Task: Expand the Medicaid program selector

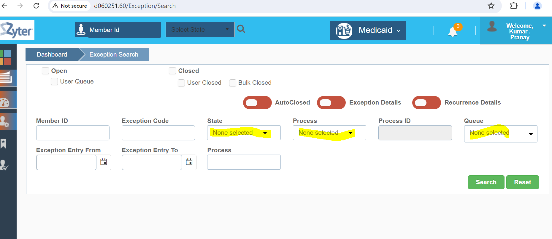Action: point(368,30)
